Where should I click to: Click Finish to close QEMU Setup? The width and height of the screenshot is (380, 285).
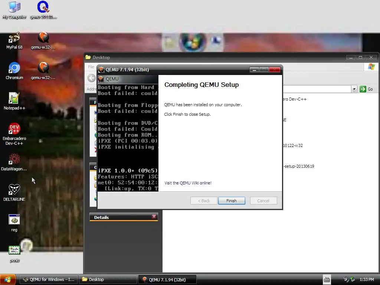(232, 201)
